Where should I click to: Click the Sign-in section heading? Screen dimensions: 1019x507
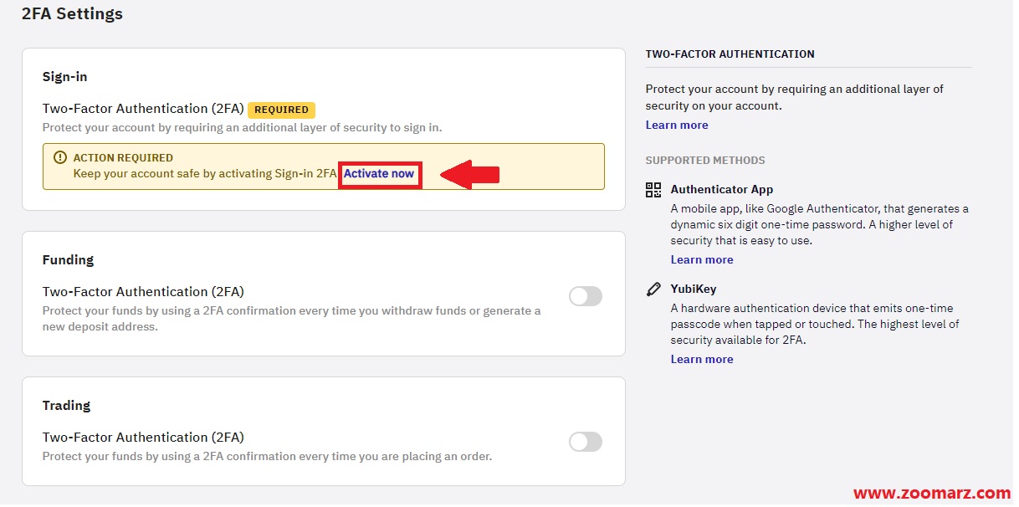[x=65, y=77]
